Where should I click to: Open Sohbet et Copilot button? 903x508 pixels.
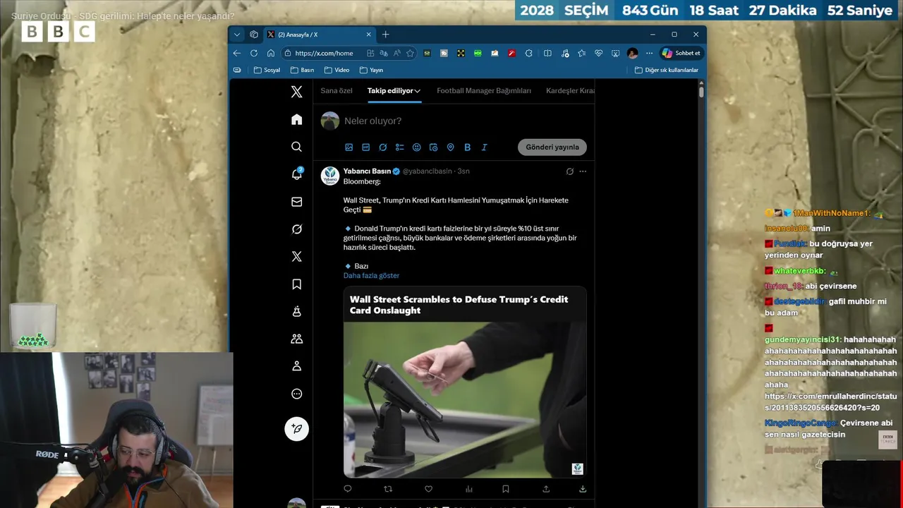[681, 53]
